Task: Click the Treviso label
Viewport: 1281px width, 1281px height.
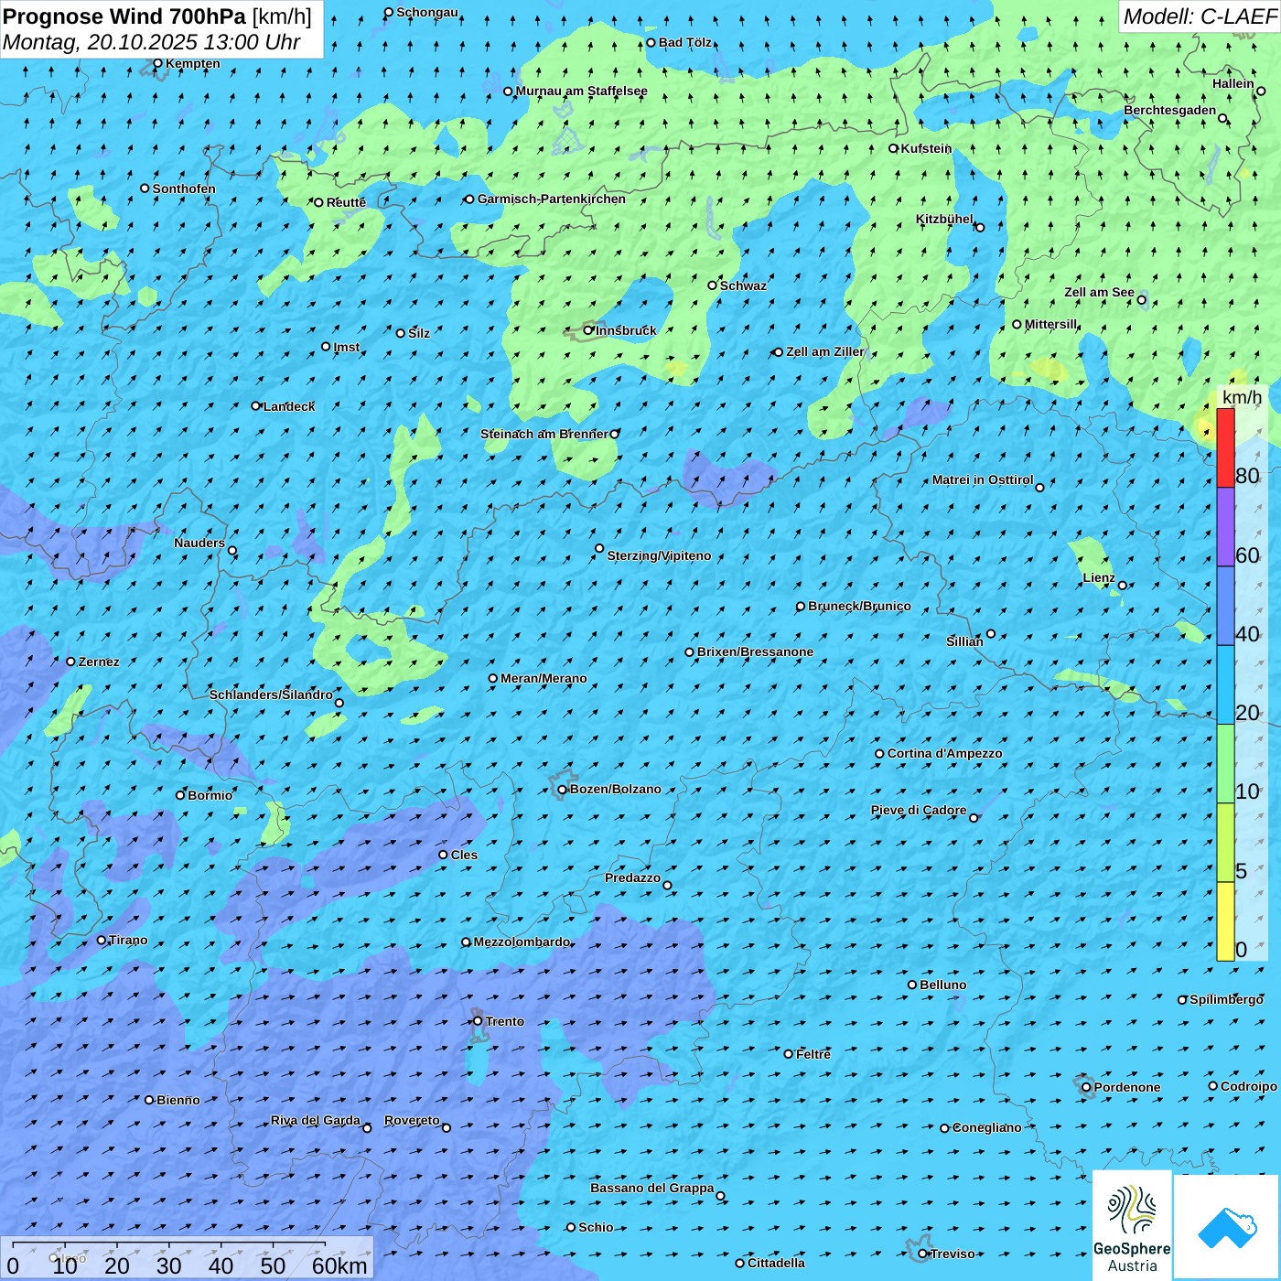Action: coord(953,1254)
